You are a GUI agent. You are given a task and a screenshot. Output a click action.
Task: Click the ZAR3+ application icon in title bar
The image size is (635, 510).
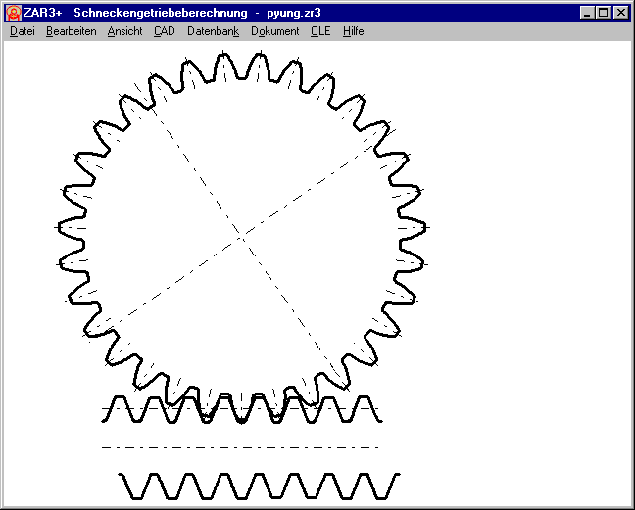point(13,13)
